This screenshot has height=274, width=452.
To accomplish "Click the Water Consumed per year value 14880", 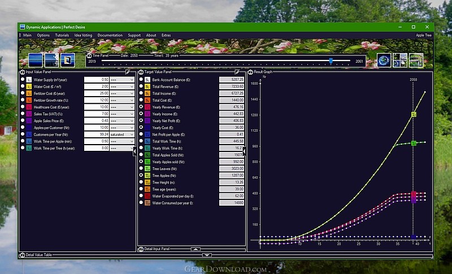I will (x=232, y=203).
